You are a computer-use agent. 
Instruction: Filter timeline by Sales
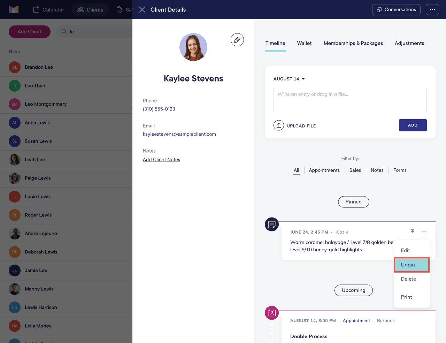355,170
